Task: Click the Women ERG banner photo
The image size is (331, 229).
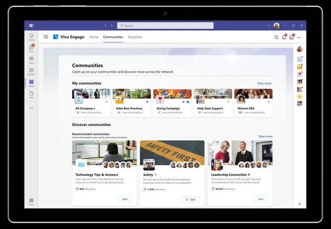Action: 253,94
